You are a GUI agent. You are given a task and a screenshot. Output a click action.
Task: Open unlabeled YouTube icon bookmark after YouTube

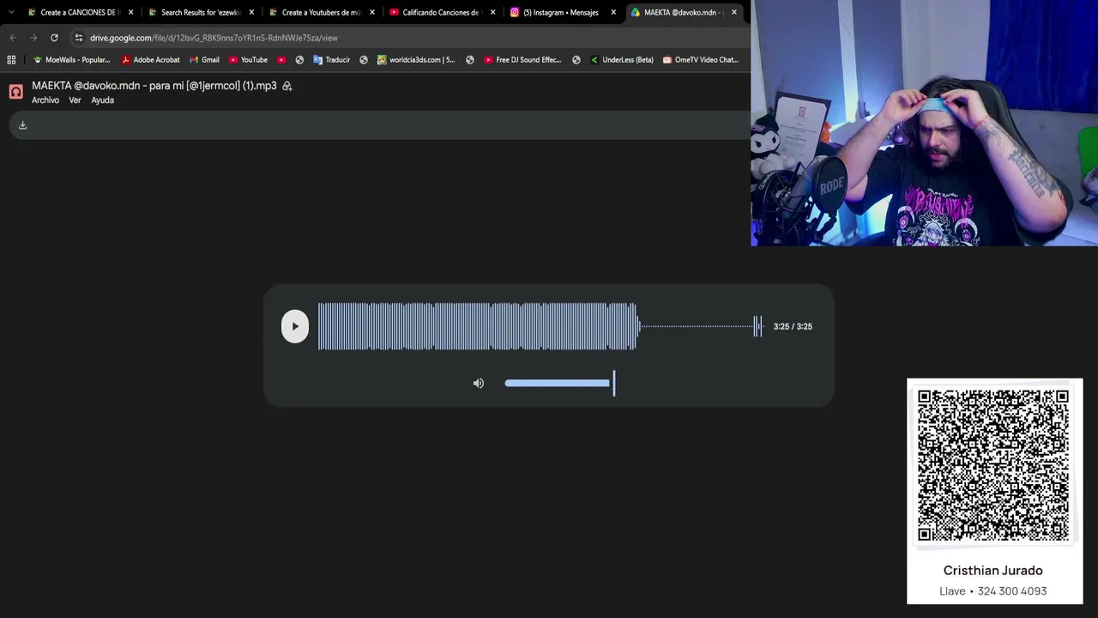pyautogui.click(x=281, y=60)
